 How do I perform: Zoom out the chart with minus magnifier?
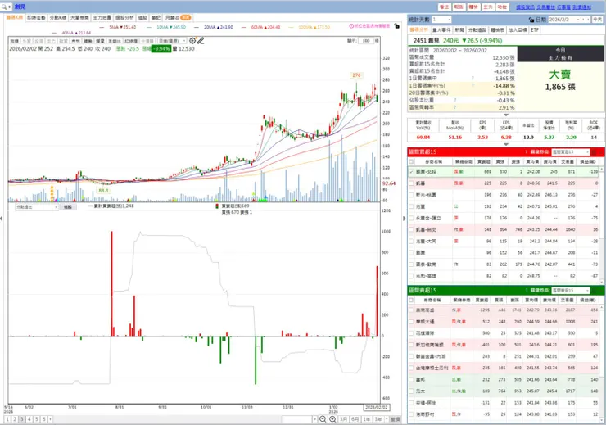pos(323,419)
